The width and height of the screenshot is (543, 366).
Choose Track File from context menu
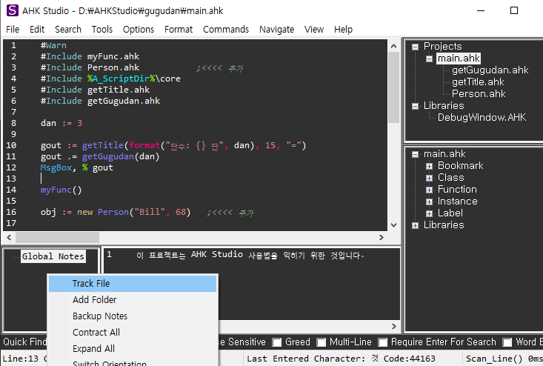point(91,284)
